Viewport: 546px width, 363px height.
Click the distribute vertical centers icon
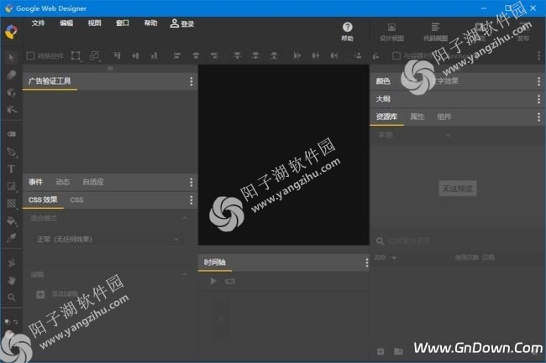(255, 55)
